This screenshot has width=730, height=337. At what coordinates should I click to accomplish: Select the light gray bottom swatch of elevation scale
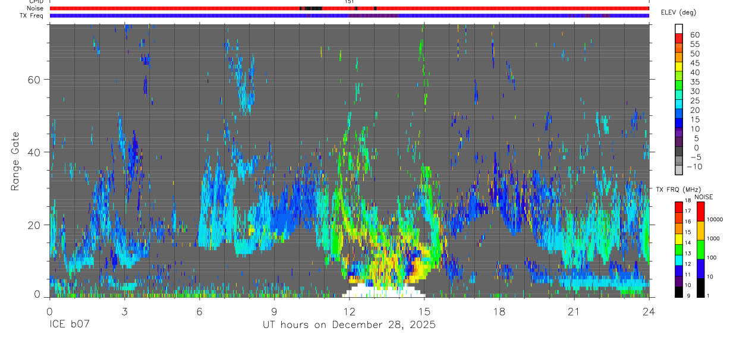tap(679, 170)
